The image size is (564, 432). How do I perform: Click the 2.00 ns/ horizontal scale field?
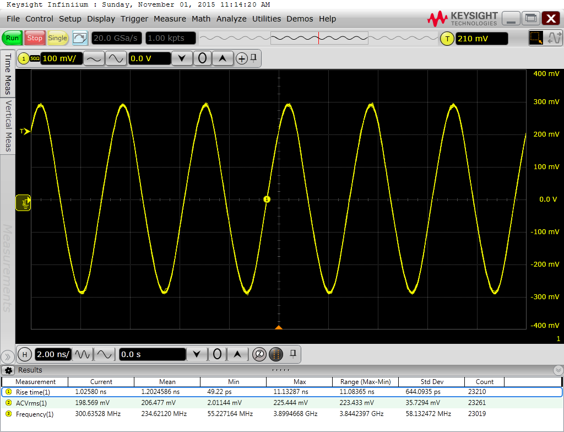pyautogui.click(x=53, y=354)
